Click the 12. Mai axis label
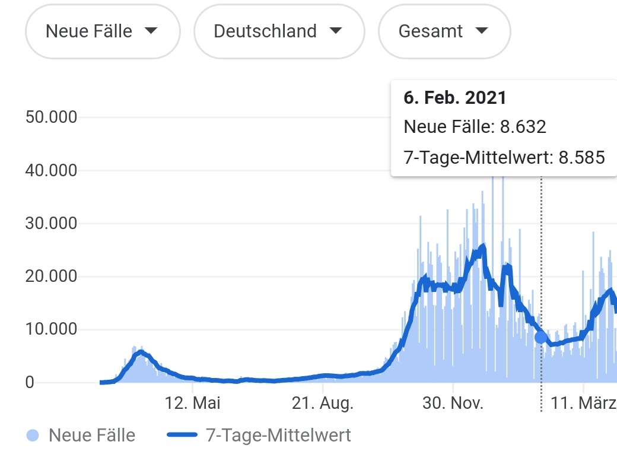 point(193,404)
